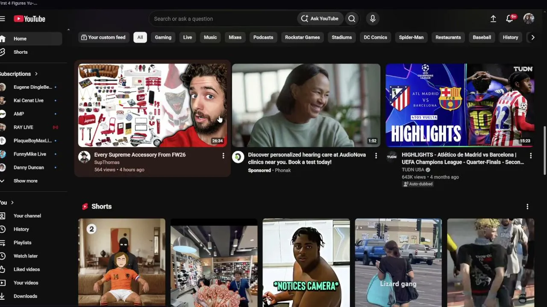Screen dimensions: 547x307
Task: Open the Create upload icon
Action: 493,19
